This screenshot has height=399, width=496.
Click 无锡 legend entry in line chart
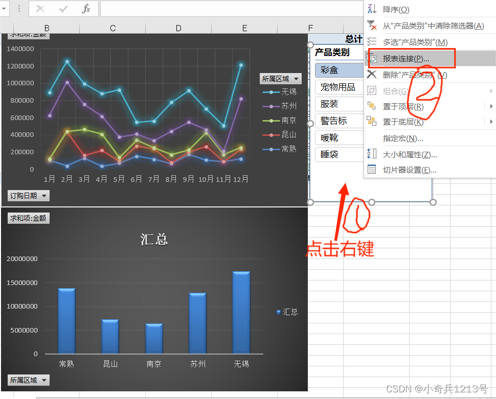pos(280,91)
